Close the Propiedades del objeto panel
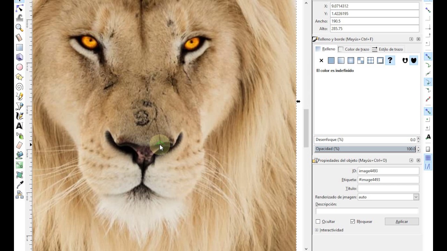The height and width of the screenshot is (251, 447). point(418,160)
